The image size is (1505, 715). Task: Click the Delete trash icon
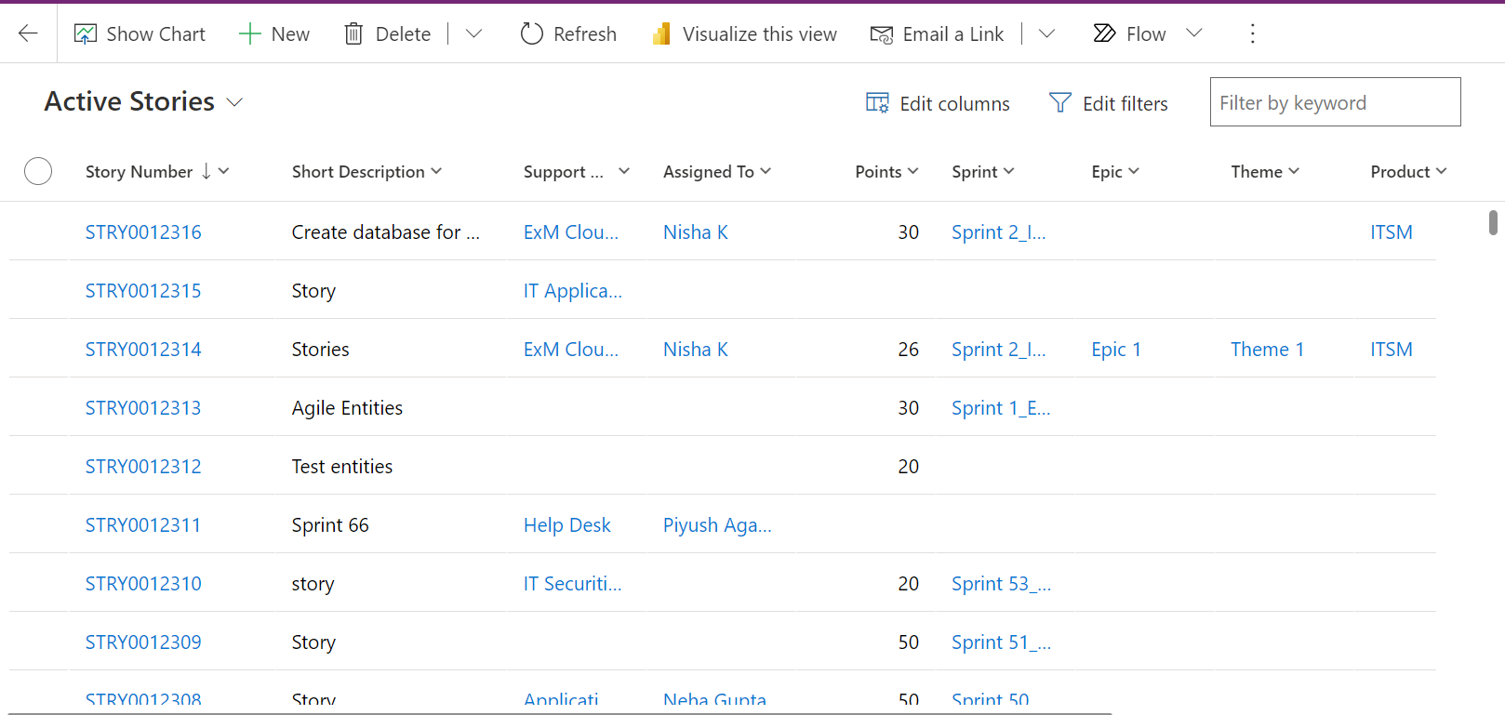tap(353, 34)
